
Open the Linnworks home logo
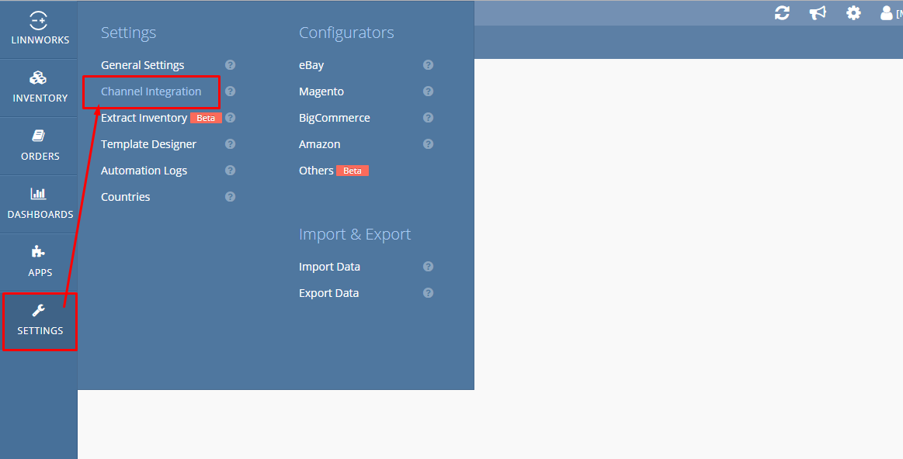(x=39, y=29)
